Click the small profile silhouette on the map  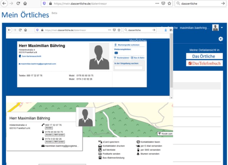tap(86, 117)
